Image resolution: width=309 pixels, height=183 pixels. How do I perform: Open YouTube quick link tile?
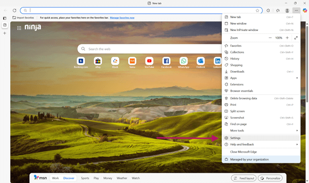tap(149, 63)
